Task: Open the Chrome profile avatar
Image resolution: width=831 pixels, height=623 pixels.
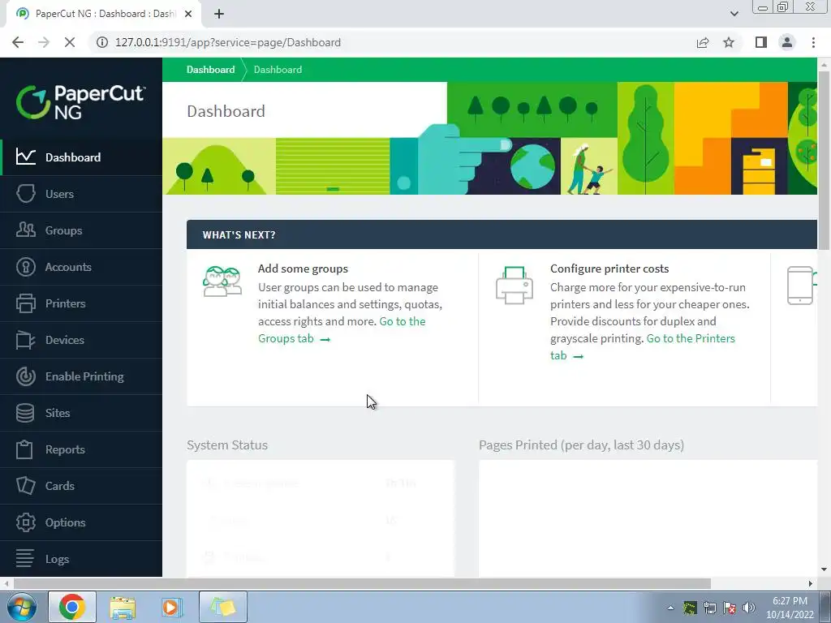Action: click(787, 42)
